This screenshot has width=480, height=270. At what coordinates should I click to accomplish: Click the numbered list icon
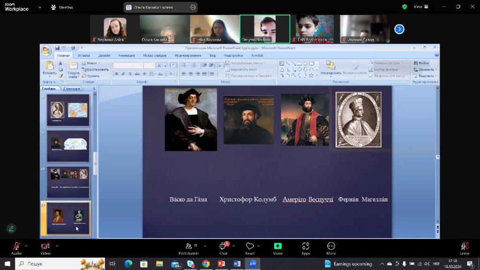click(x=194, y=65)
